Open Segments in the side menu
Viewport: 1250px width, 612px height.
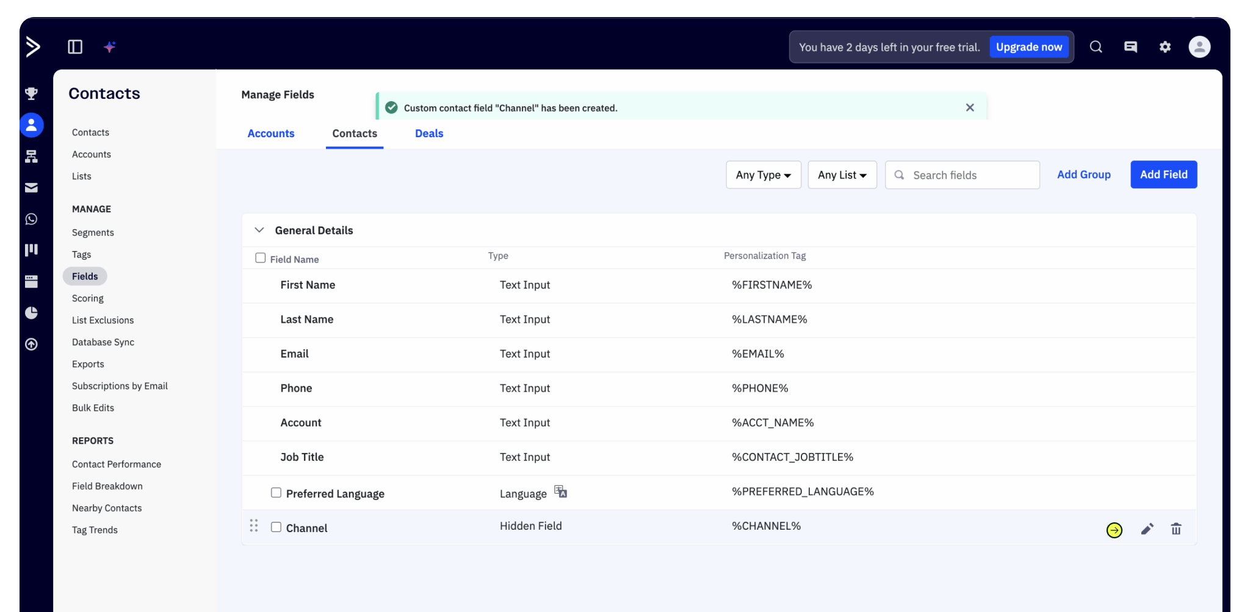pyautogui.click(x=93, y=232)
